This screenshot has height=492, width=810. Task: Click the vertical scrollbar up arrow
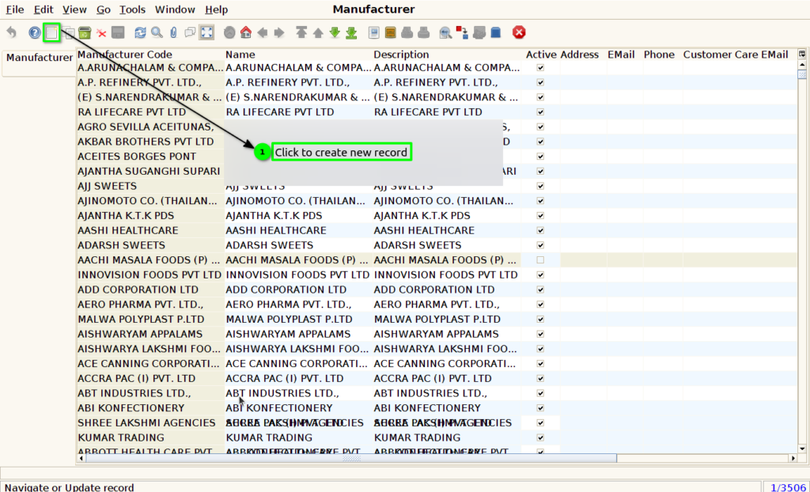coord(802,65)
